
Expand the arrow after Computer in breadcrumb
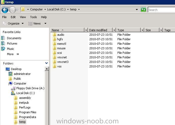coord(45,9)
